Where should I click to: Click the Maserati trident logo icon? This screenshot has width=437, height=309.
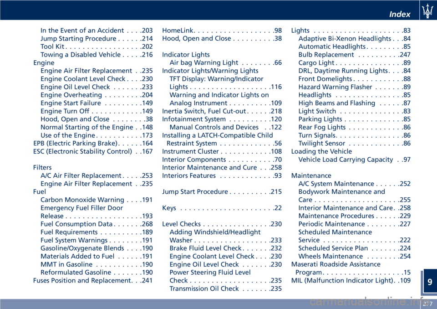point(427,11)
